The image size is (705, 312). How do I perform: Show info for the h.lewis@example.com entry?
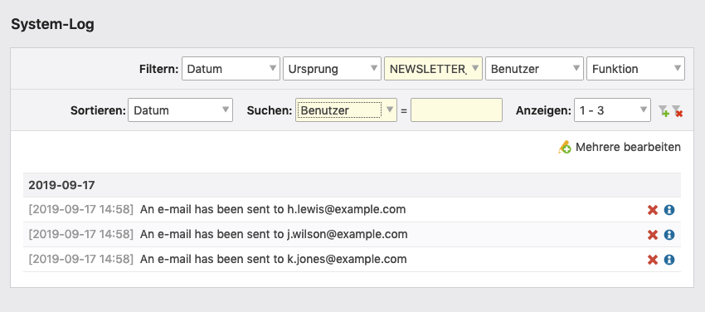(669, 210)
